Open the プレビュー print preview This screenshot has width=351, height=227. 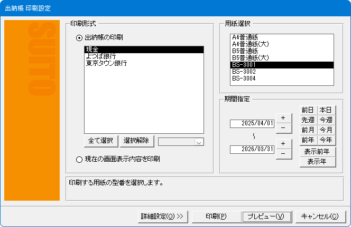pyautogui.click(x=266, y=216)
